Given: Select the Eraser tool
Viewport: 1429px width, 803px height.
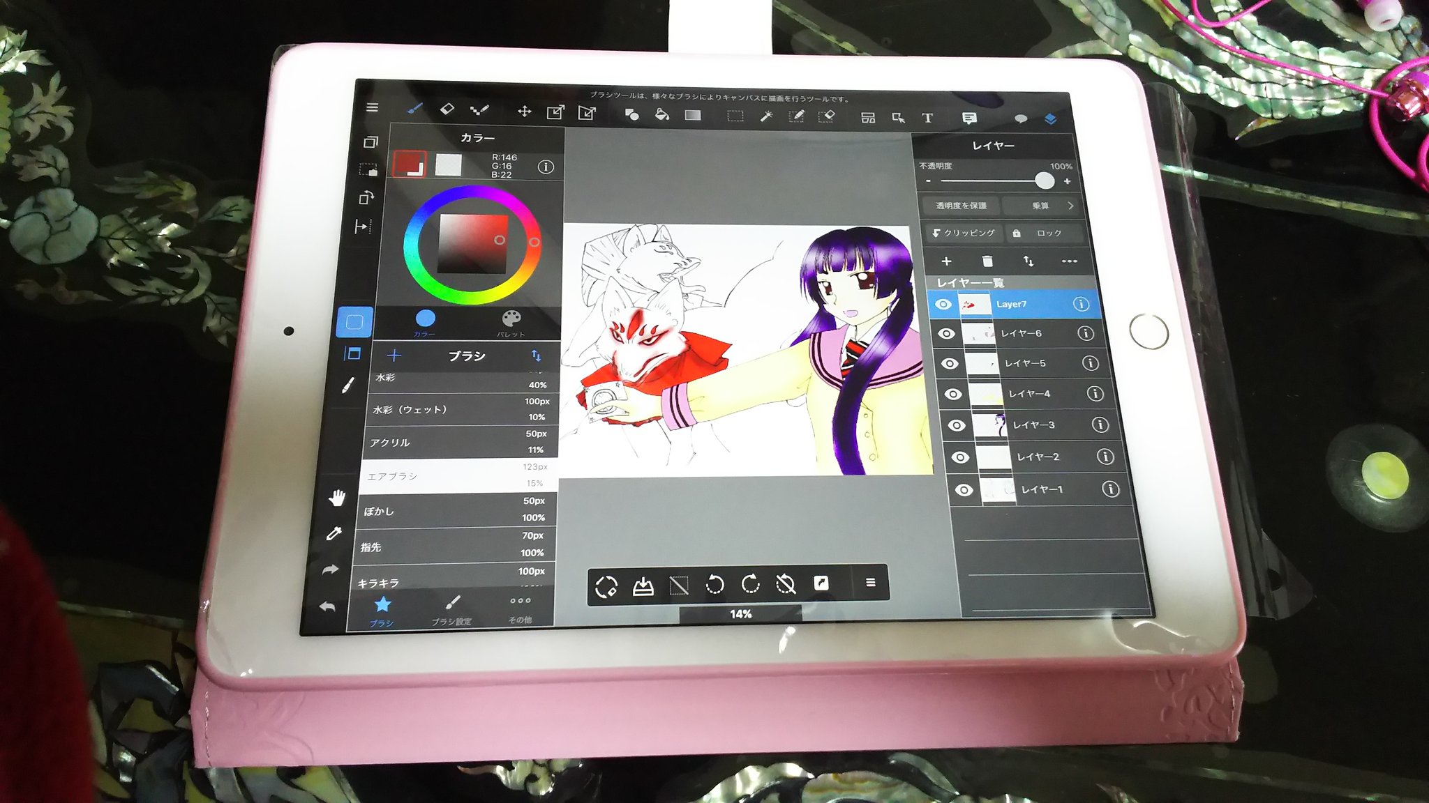Looking at the screenshot, I should (x=447, y=109).
